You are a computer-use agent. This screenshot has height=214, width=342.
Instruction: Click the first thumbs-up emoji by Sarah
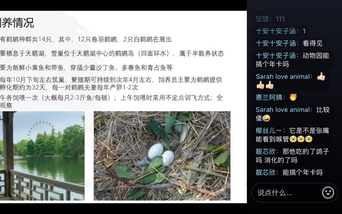[x=321, y=76]
